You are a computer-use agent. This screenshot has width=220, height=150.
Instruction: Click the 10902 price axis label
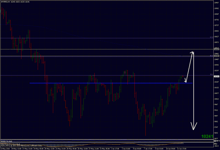[216, 8]
